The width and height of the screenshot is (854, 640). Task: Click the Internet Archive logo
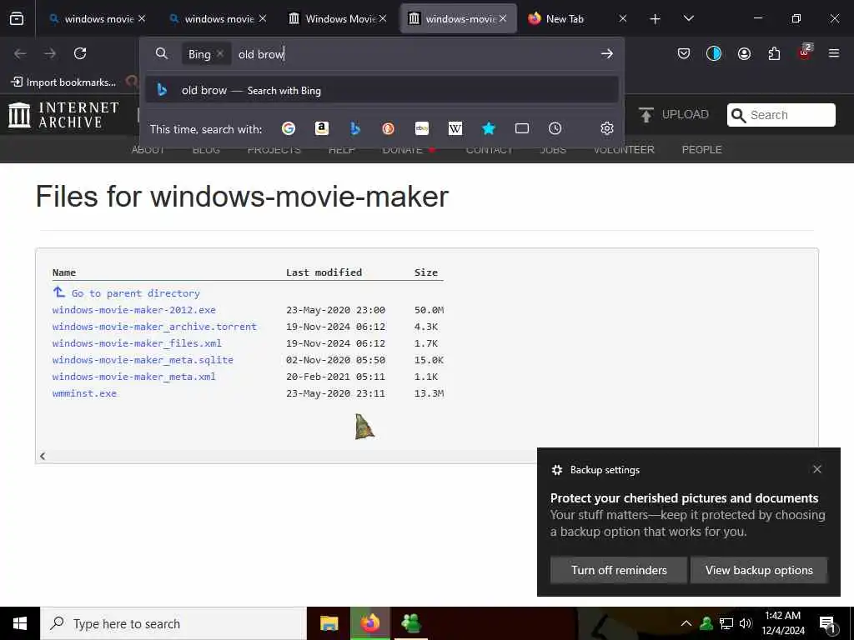[x=63, y=115]
